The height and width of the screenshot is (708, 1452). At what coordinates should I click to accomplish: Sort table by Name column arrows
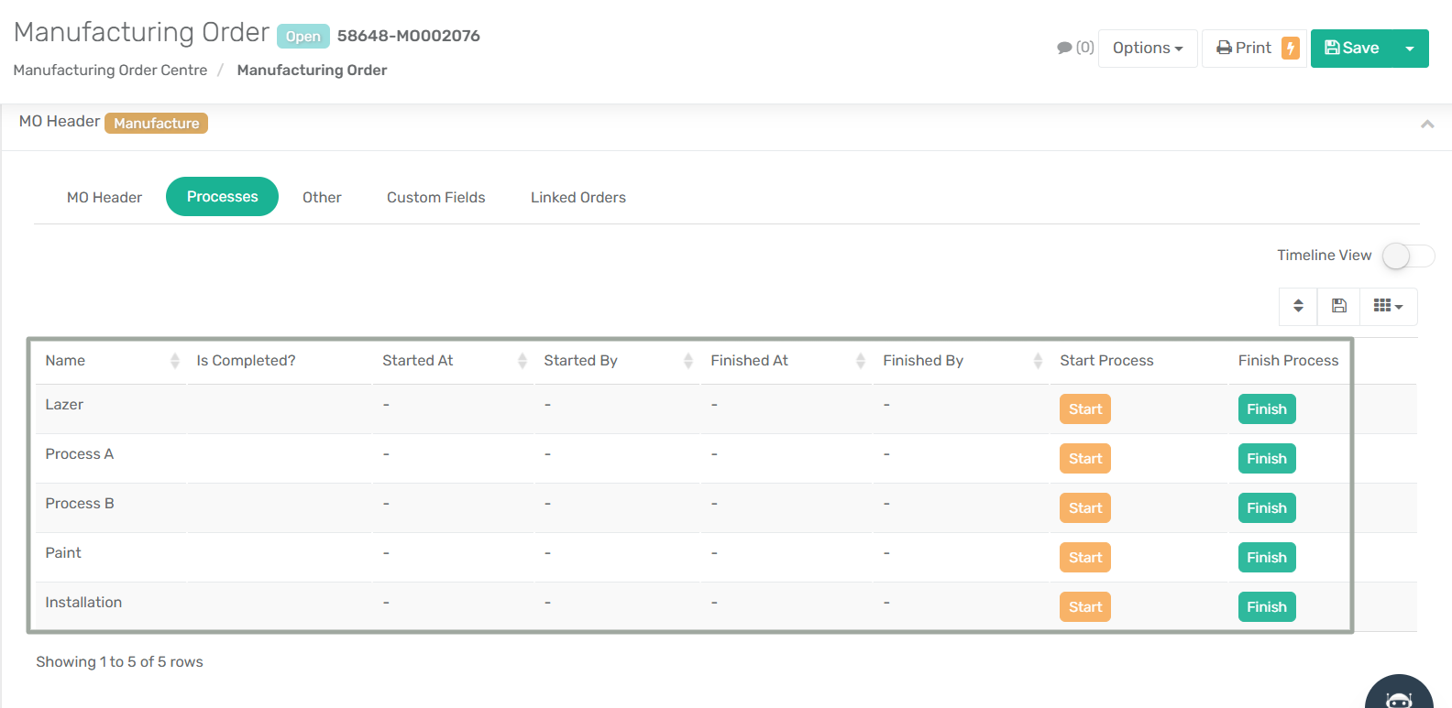point(174,361)
